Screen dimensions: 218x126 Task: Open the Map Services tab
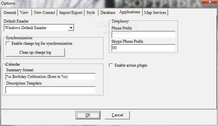(155, 13)
